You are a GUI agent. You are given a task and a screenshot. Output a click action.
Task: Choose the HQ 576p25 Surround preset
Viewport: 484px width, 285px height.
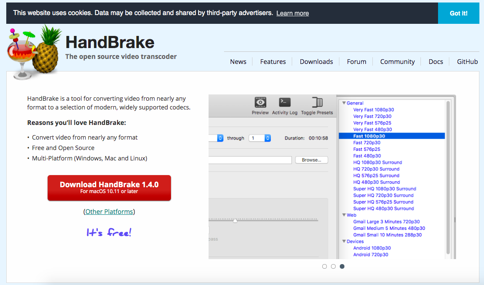click(376, 176)
